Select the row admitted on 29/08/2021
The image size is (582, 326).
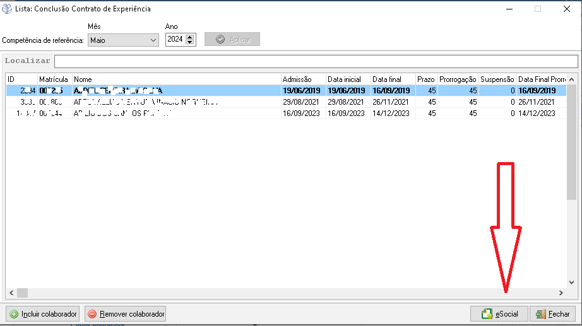(x=302, y=102)
